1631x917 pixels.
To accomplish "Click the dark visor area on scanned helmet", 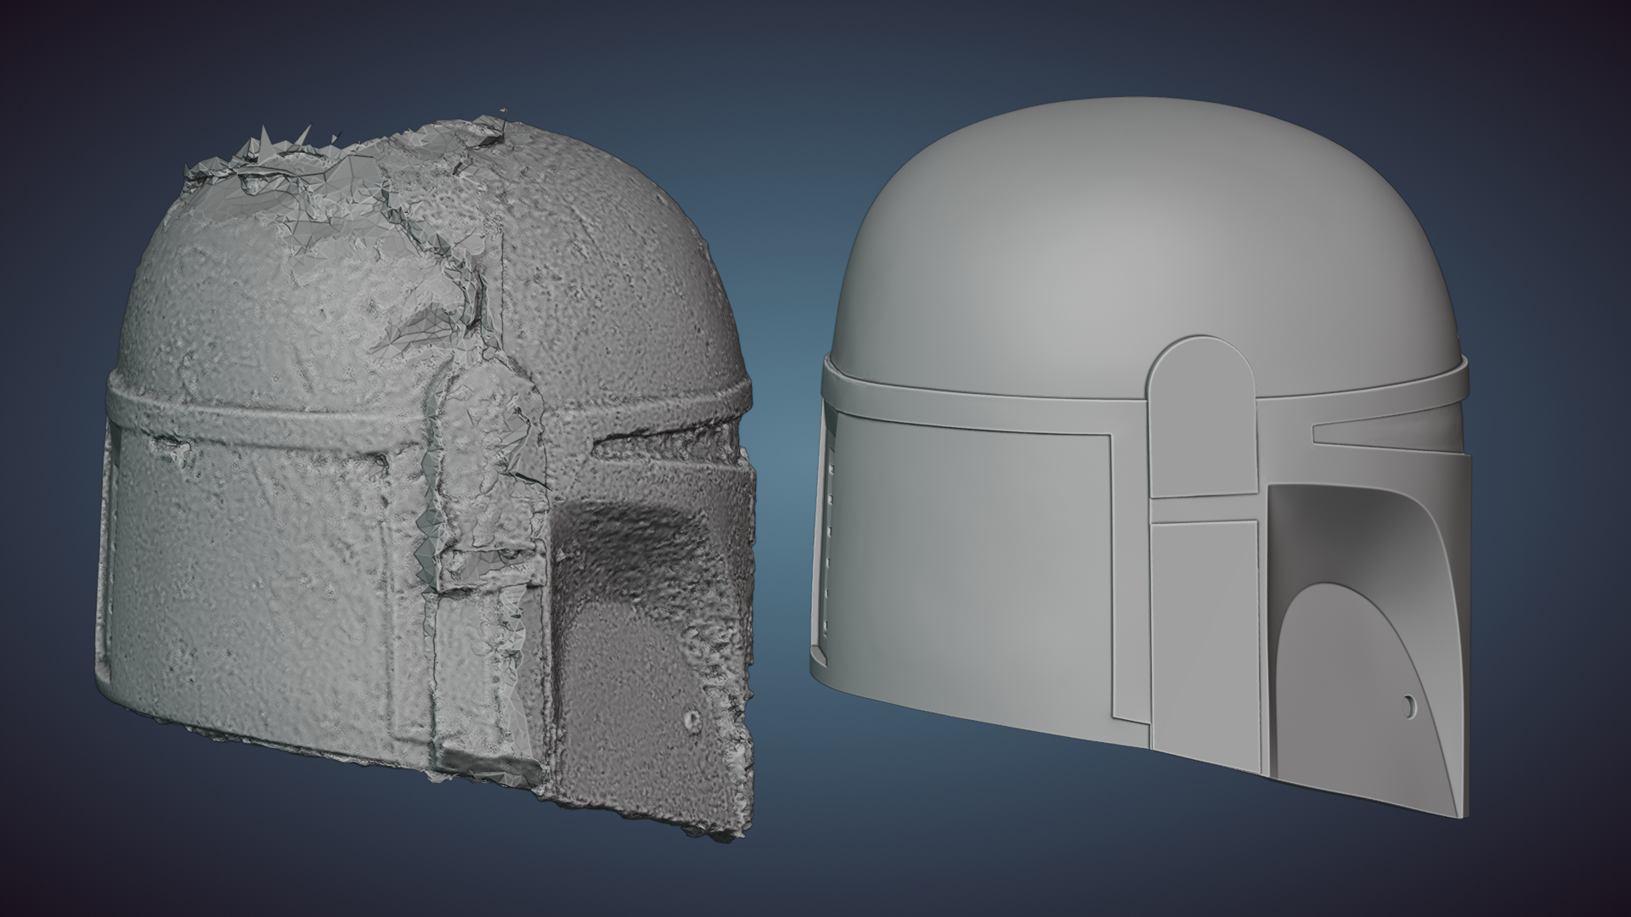I will click(x=633, y=543).
